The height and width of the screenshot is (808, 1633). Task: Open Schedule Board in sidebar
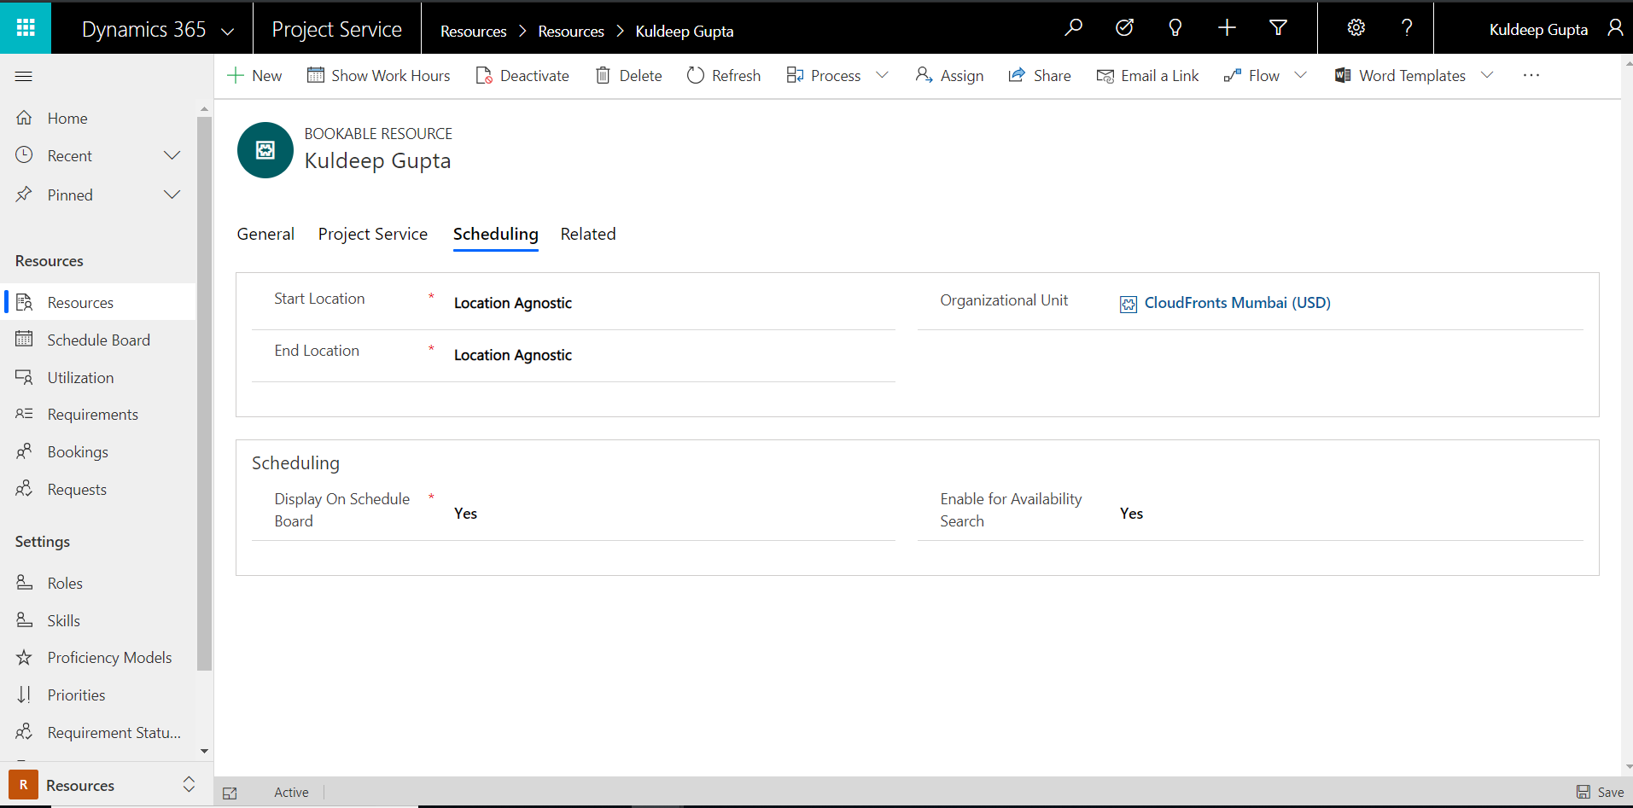(98, 340)
